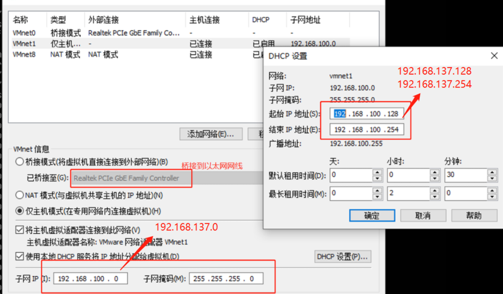
Task: Select the NAT模式 radio button
Action: 19,194
